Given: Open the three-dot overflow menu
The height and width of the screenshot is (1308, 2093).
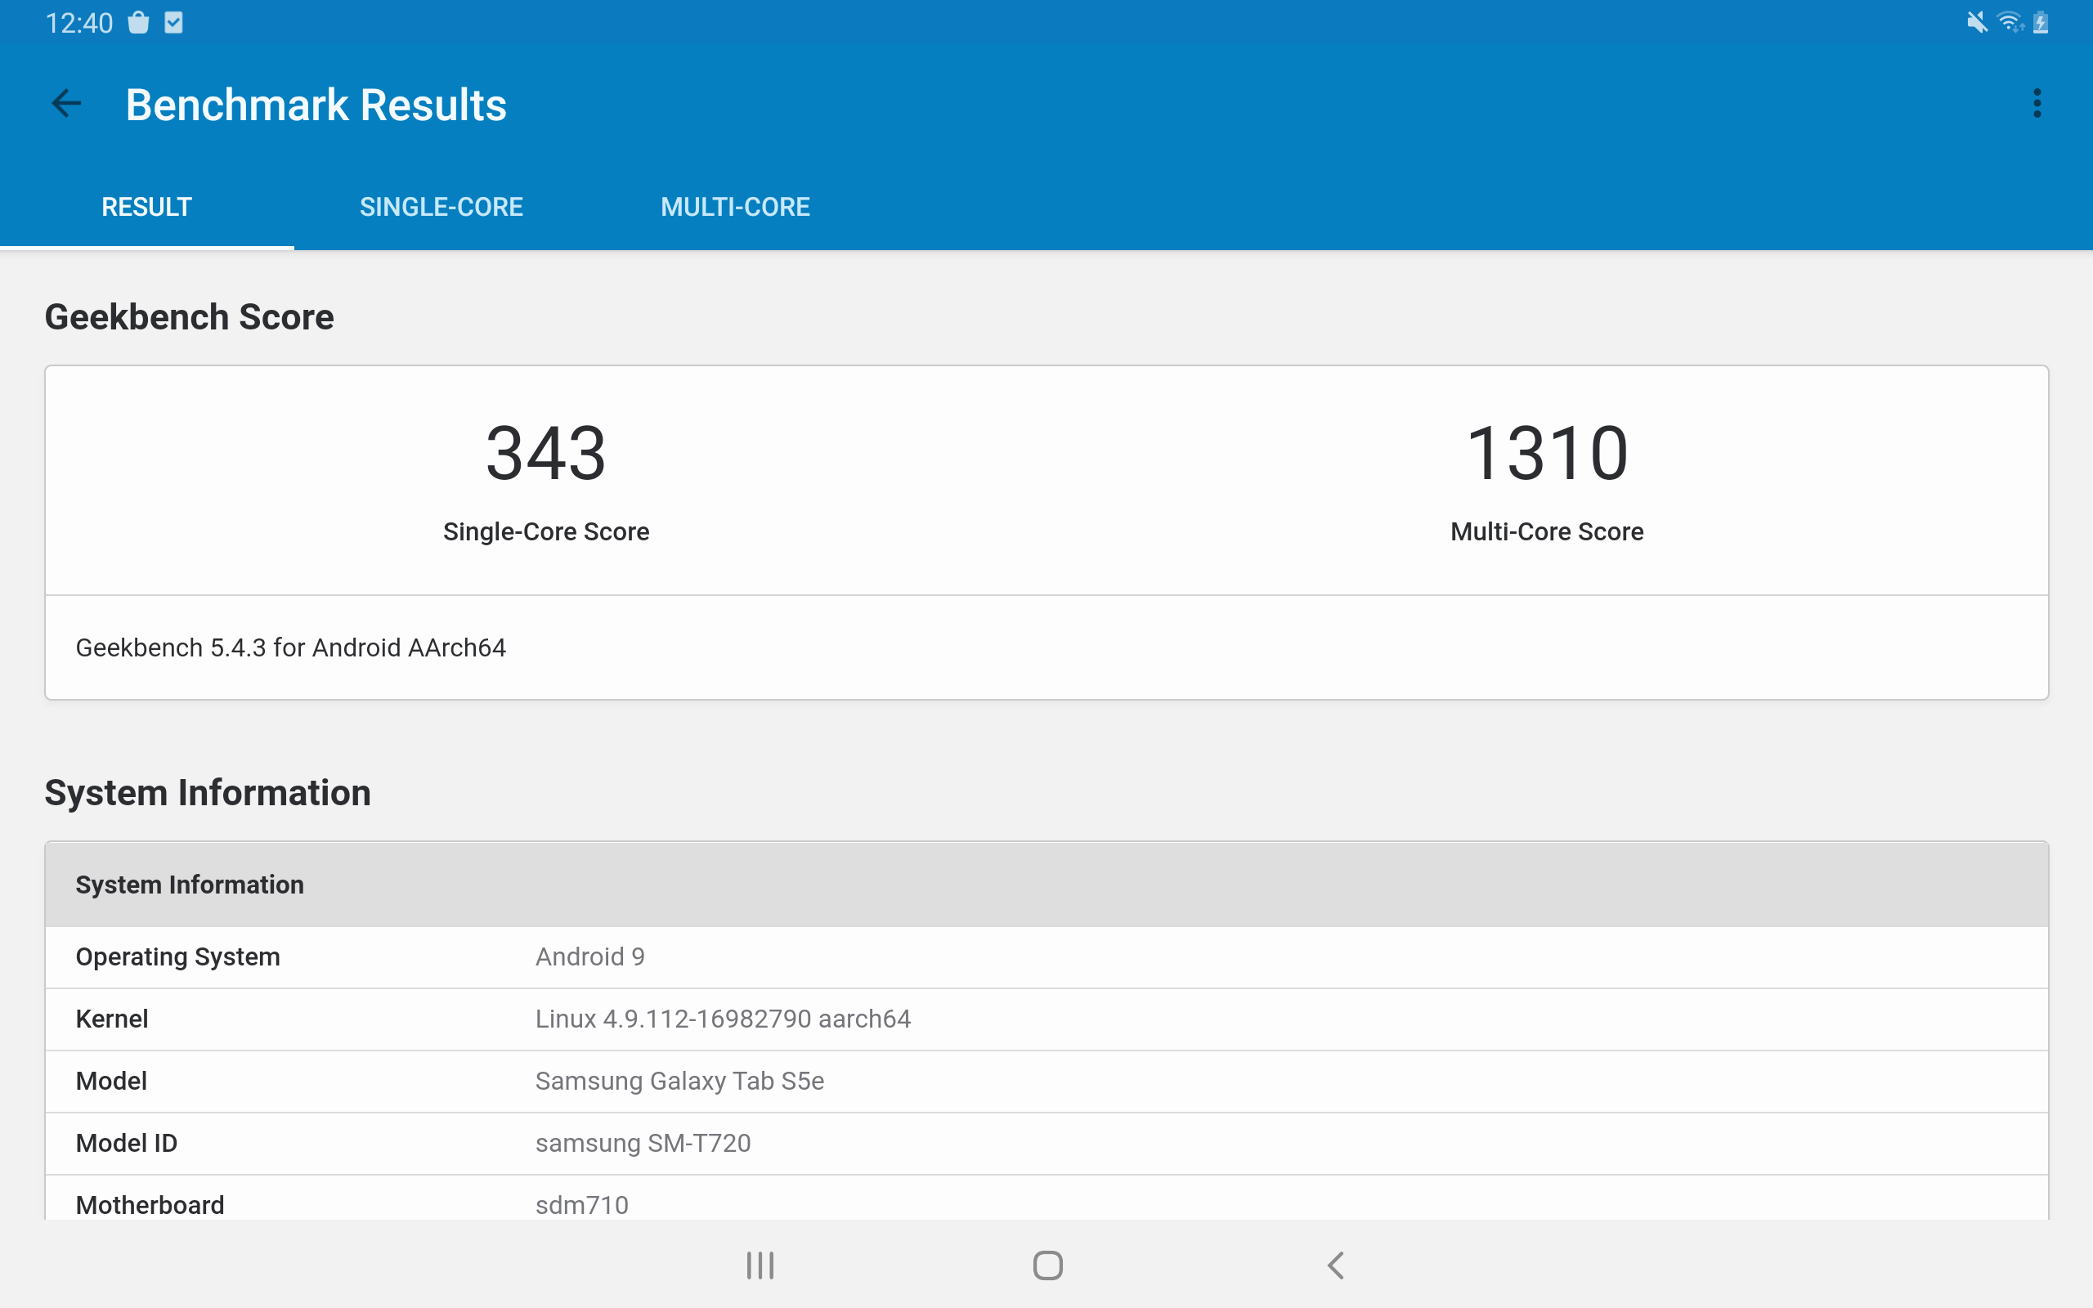Looking at the screenshot, I should pos(2037,104).
